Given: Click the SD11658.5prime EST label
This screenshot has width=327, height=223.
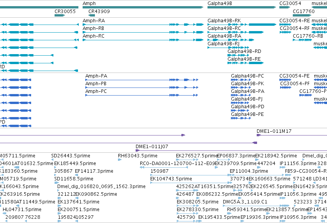Looking at the screenshot, I should pos(74,179).
